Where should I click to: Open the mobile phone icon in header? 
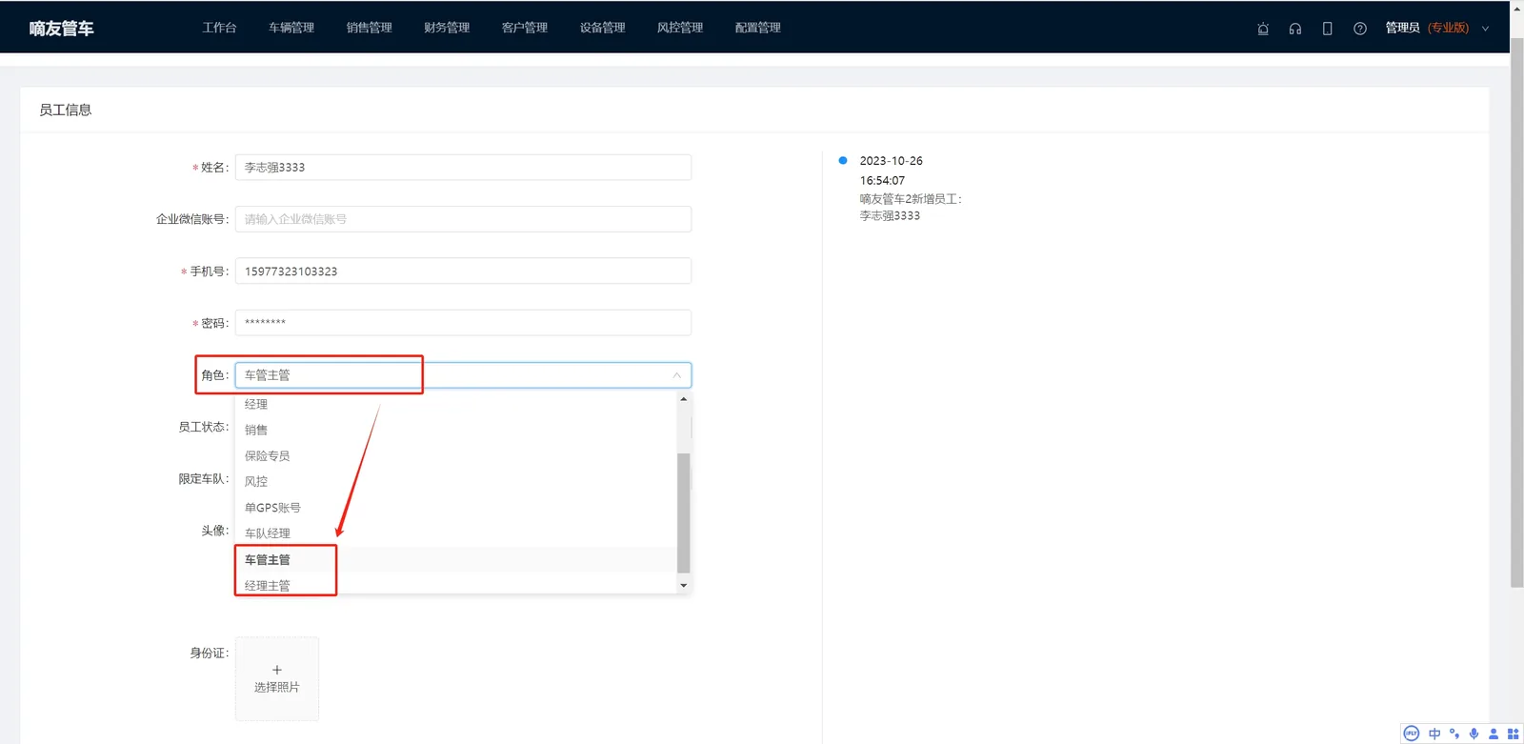[x=1328, y=29]
